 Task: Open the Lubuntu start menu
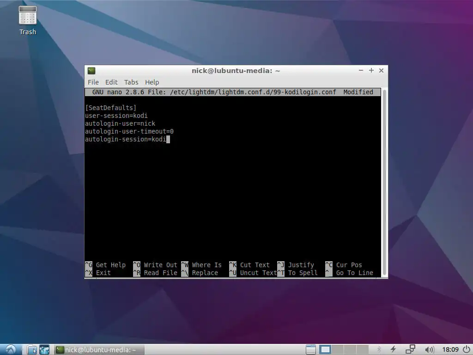point(10,349)
